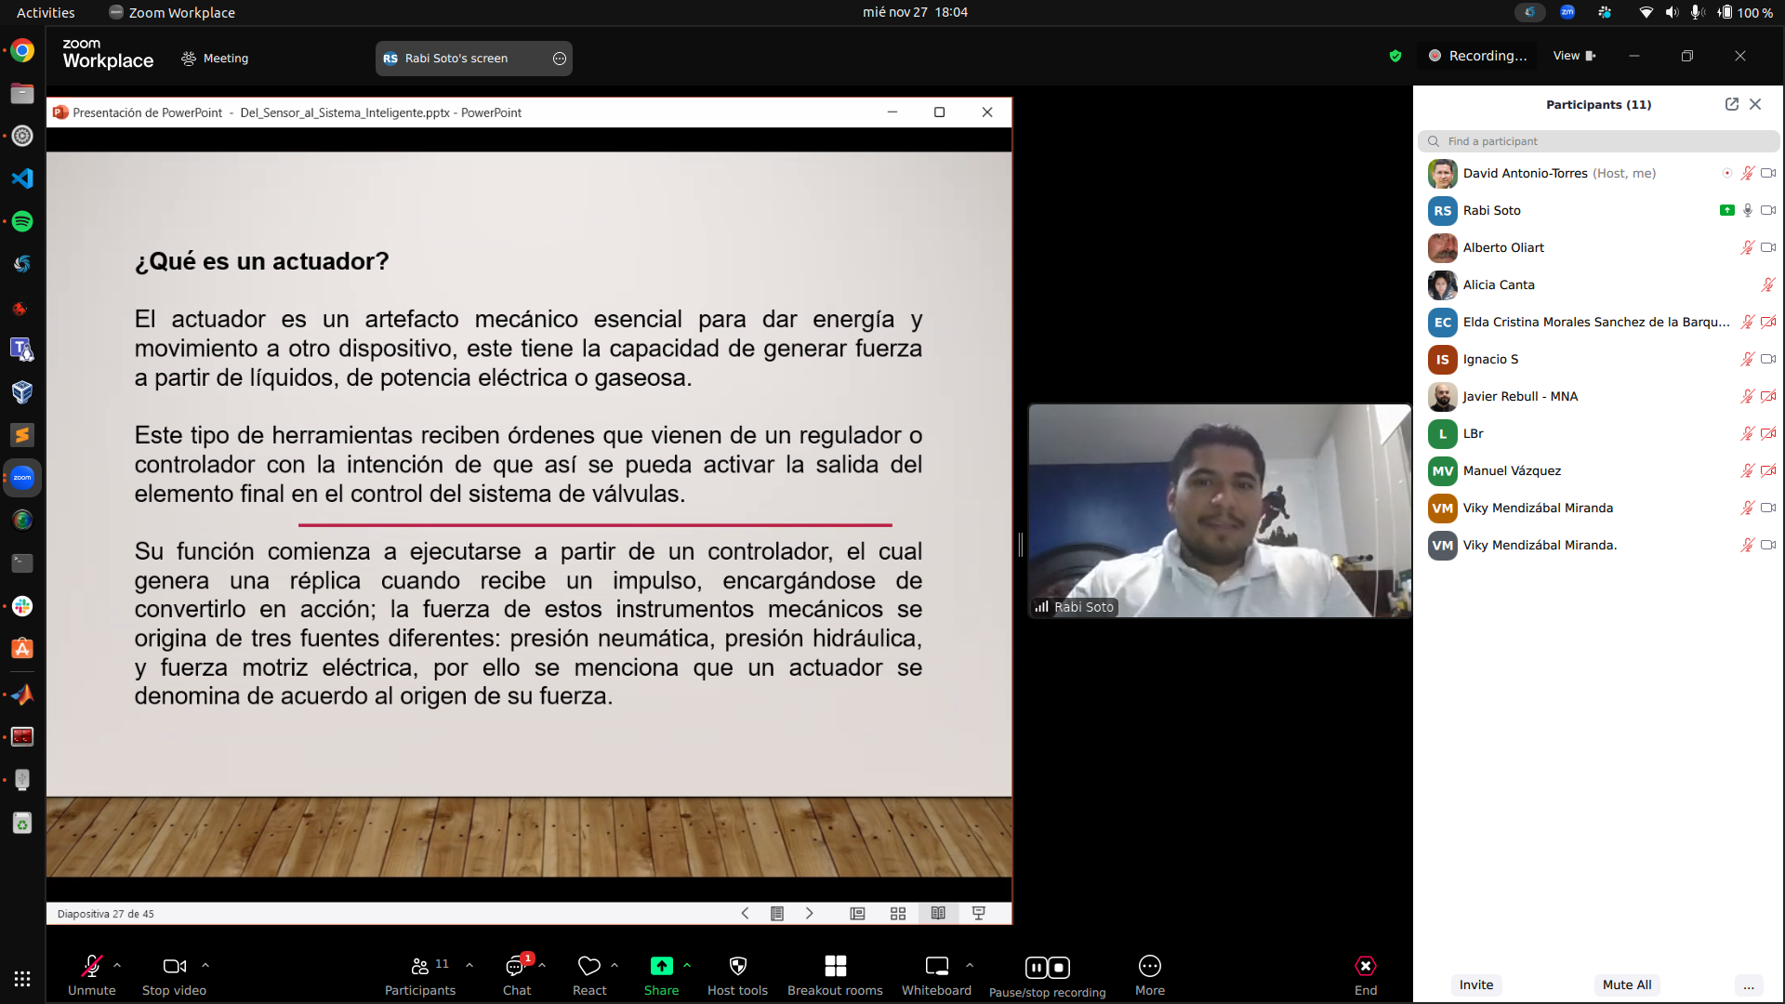This screenshot has width=1785, height=1004.
Task: Open Google Chrome from the dock
Action: [22, 50]
